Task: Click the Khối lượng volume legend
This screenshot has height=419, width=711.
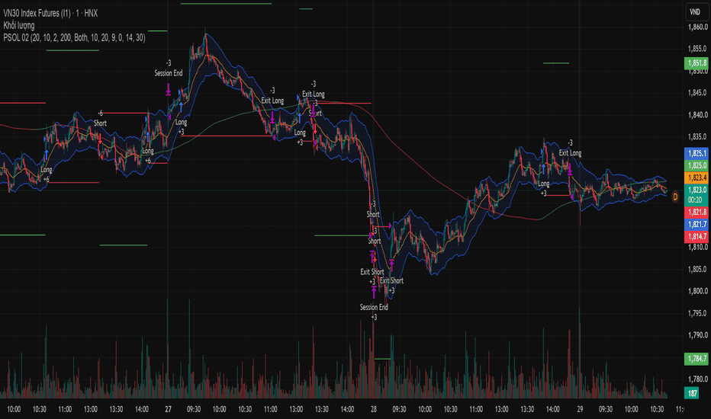Action: tap(18, 25)
